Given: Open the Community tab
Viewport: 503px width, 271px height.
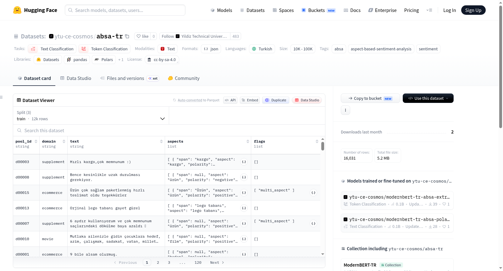Looking at the screenshot, I should (184, 78).
